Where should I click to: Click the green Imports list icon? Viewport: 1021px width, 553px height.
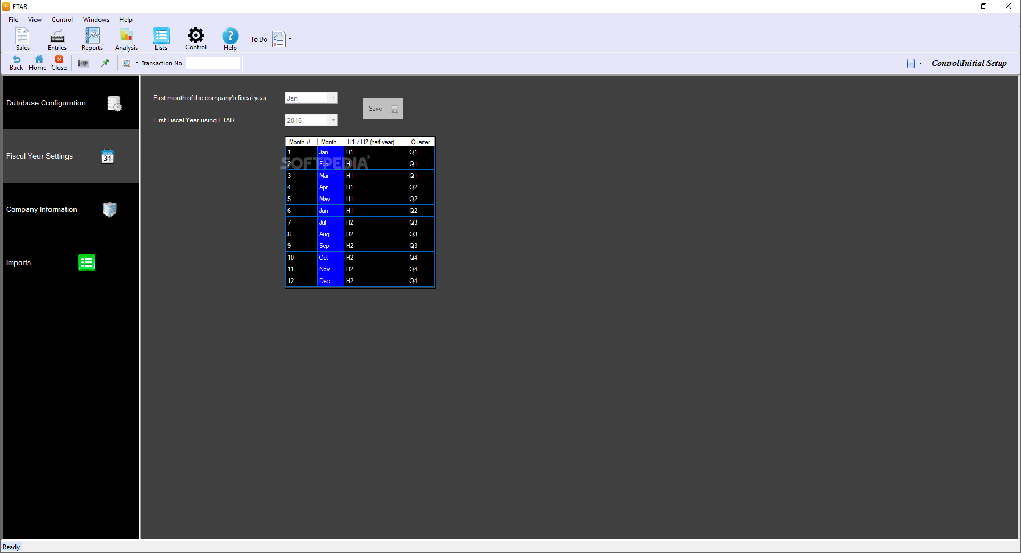[x=87, y=262]
